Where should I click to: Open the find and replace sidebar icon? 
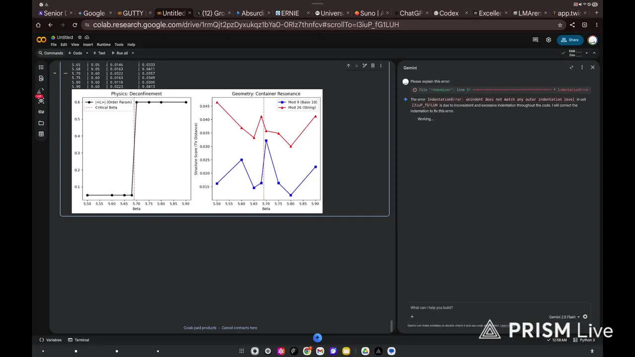click(x=41, y=78)
